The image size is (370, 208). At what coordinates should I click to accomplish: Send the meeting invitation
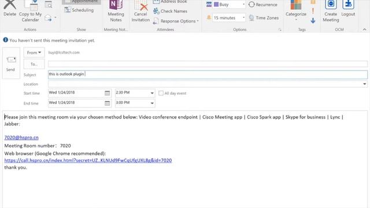point(11,63)
